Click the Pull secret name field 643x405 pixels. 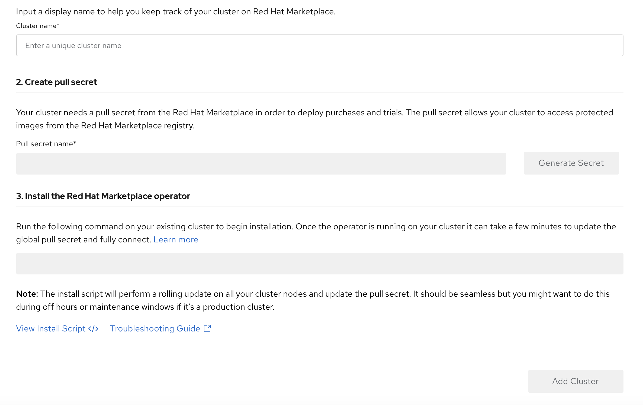261,164
